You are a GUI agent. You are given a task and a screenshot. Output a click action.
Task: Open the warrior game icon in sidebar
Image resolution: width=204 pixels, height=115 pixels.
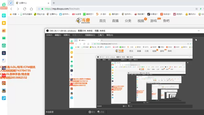(x=4, y=83)
